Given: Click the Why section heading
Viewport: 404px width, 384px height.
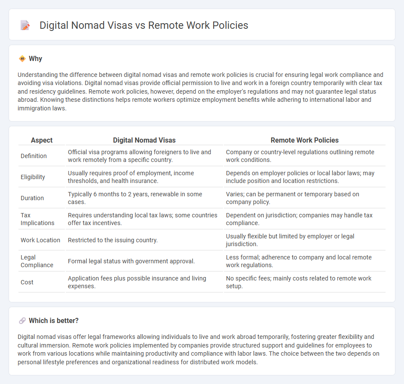Looking at the screenshot, I should (x=36, y=59).
